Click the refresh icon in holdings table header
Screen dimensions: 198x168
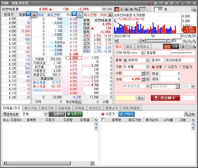coord(193,120)
